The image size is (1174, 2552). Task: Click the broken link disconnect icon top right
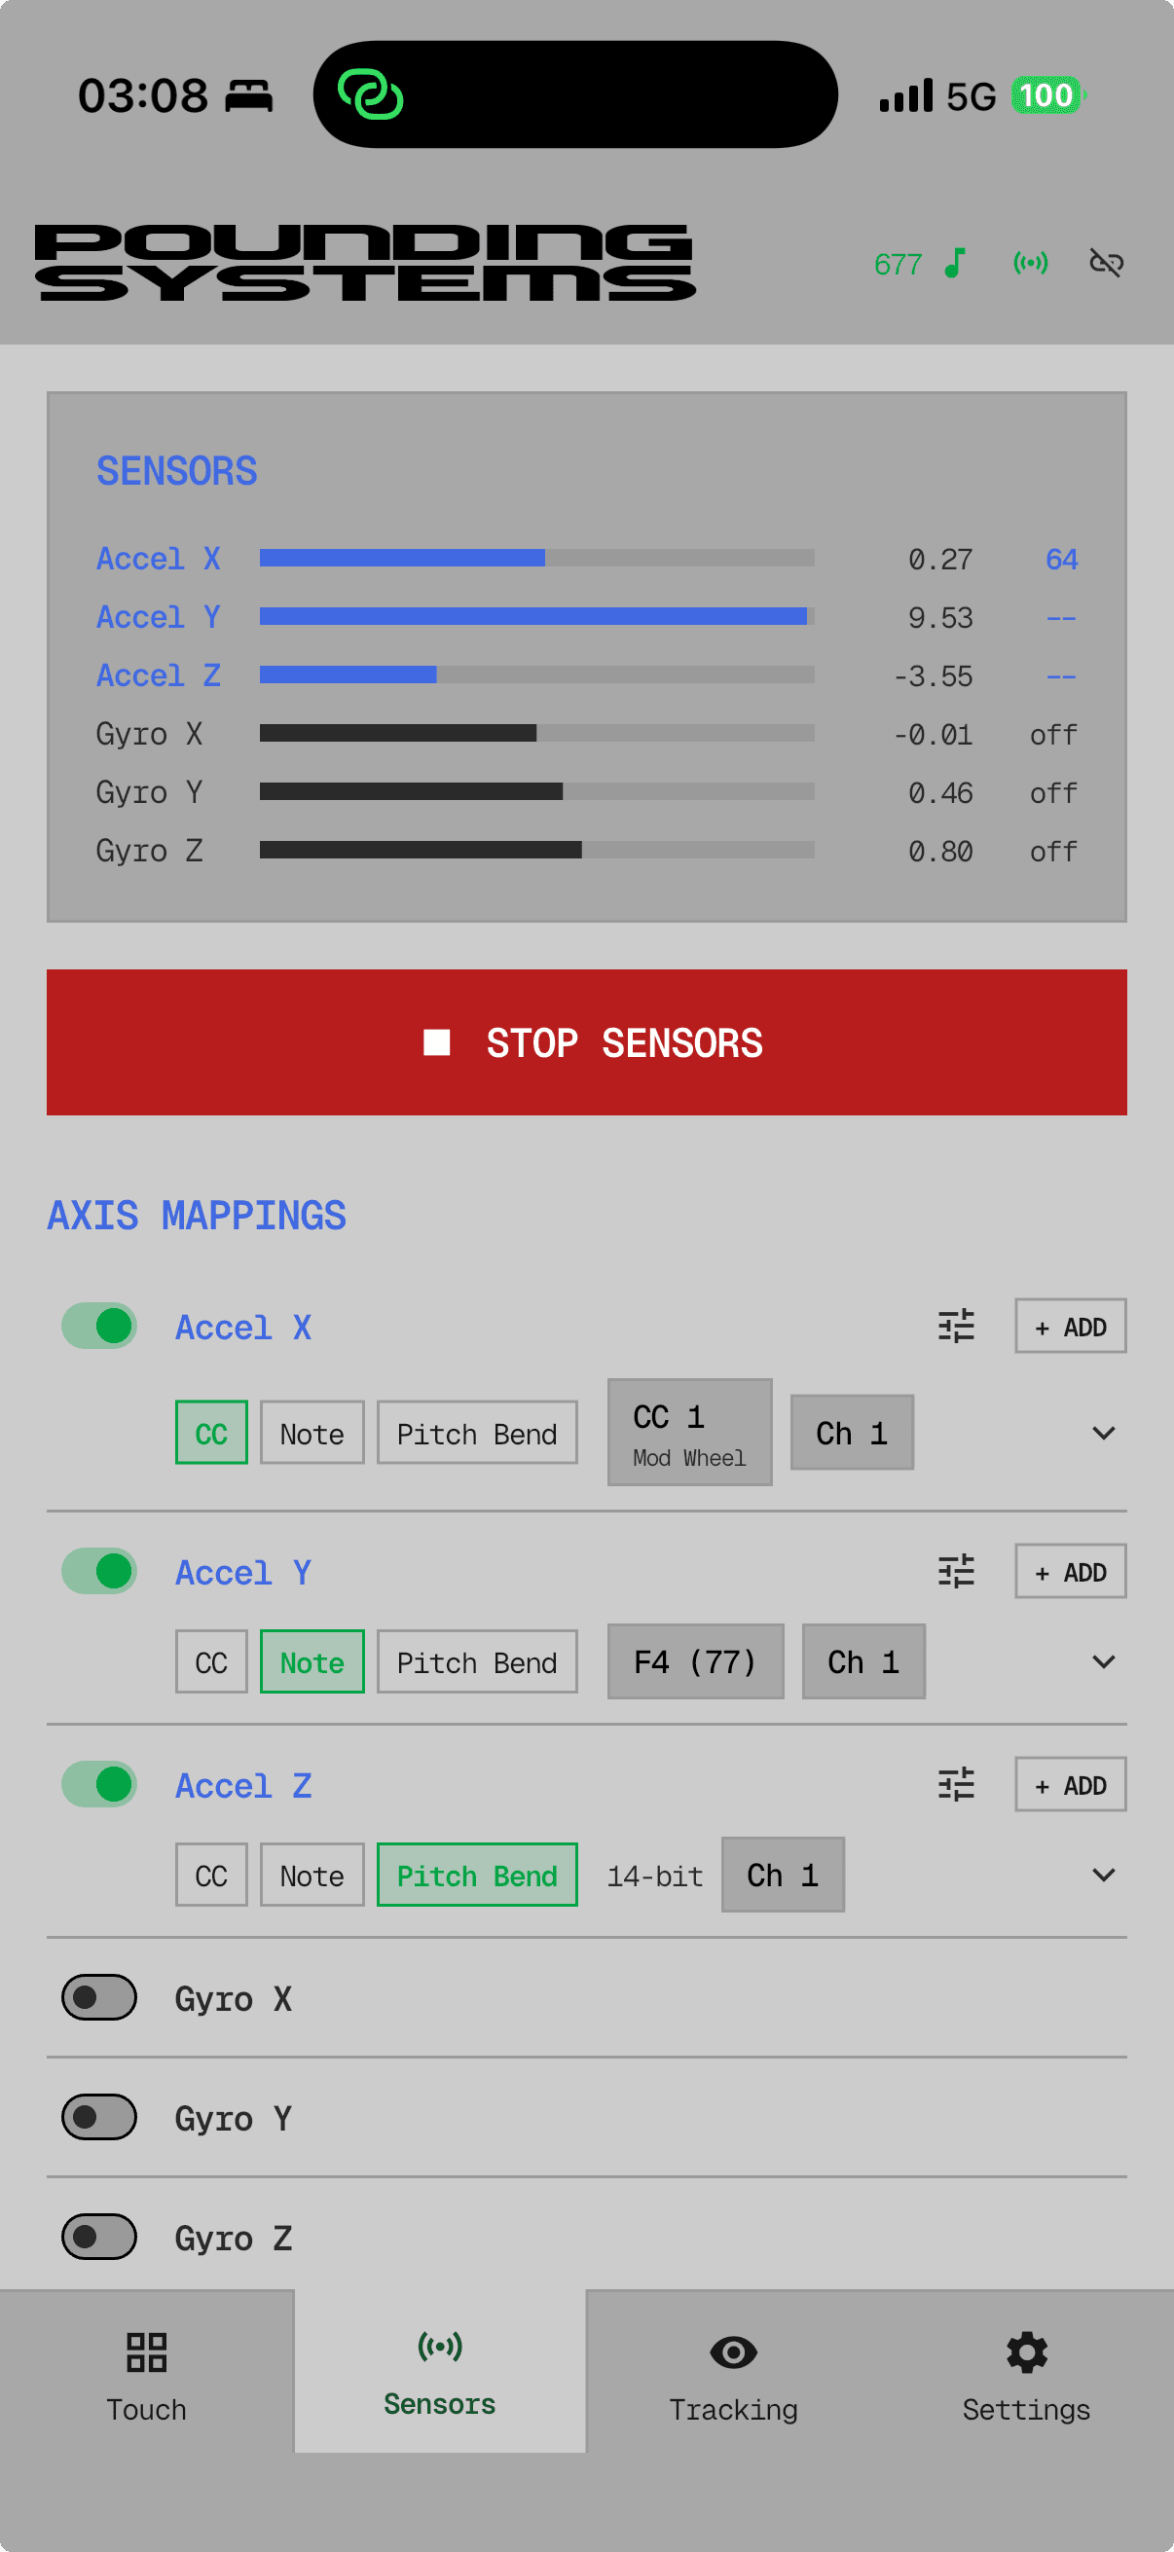[1107, 263]
